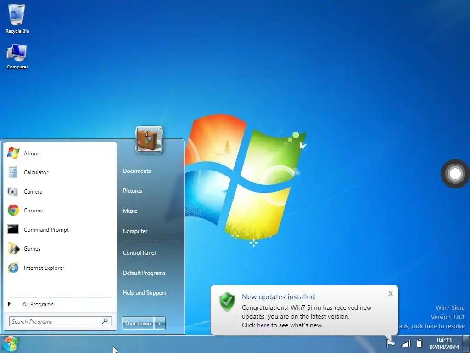Select the About text label
Image resolution: width=470 pixels, height=353 pixels.
click(31, 153)
